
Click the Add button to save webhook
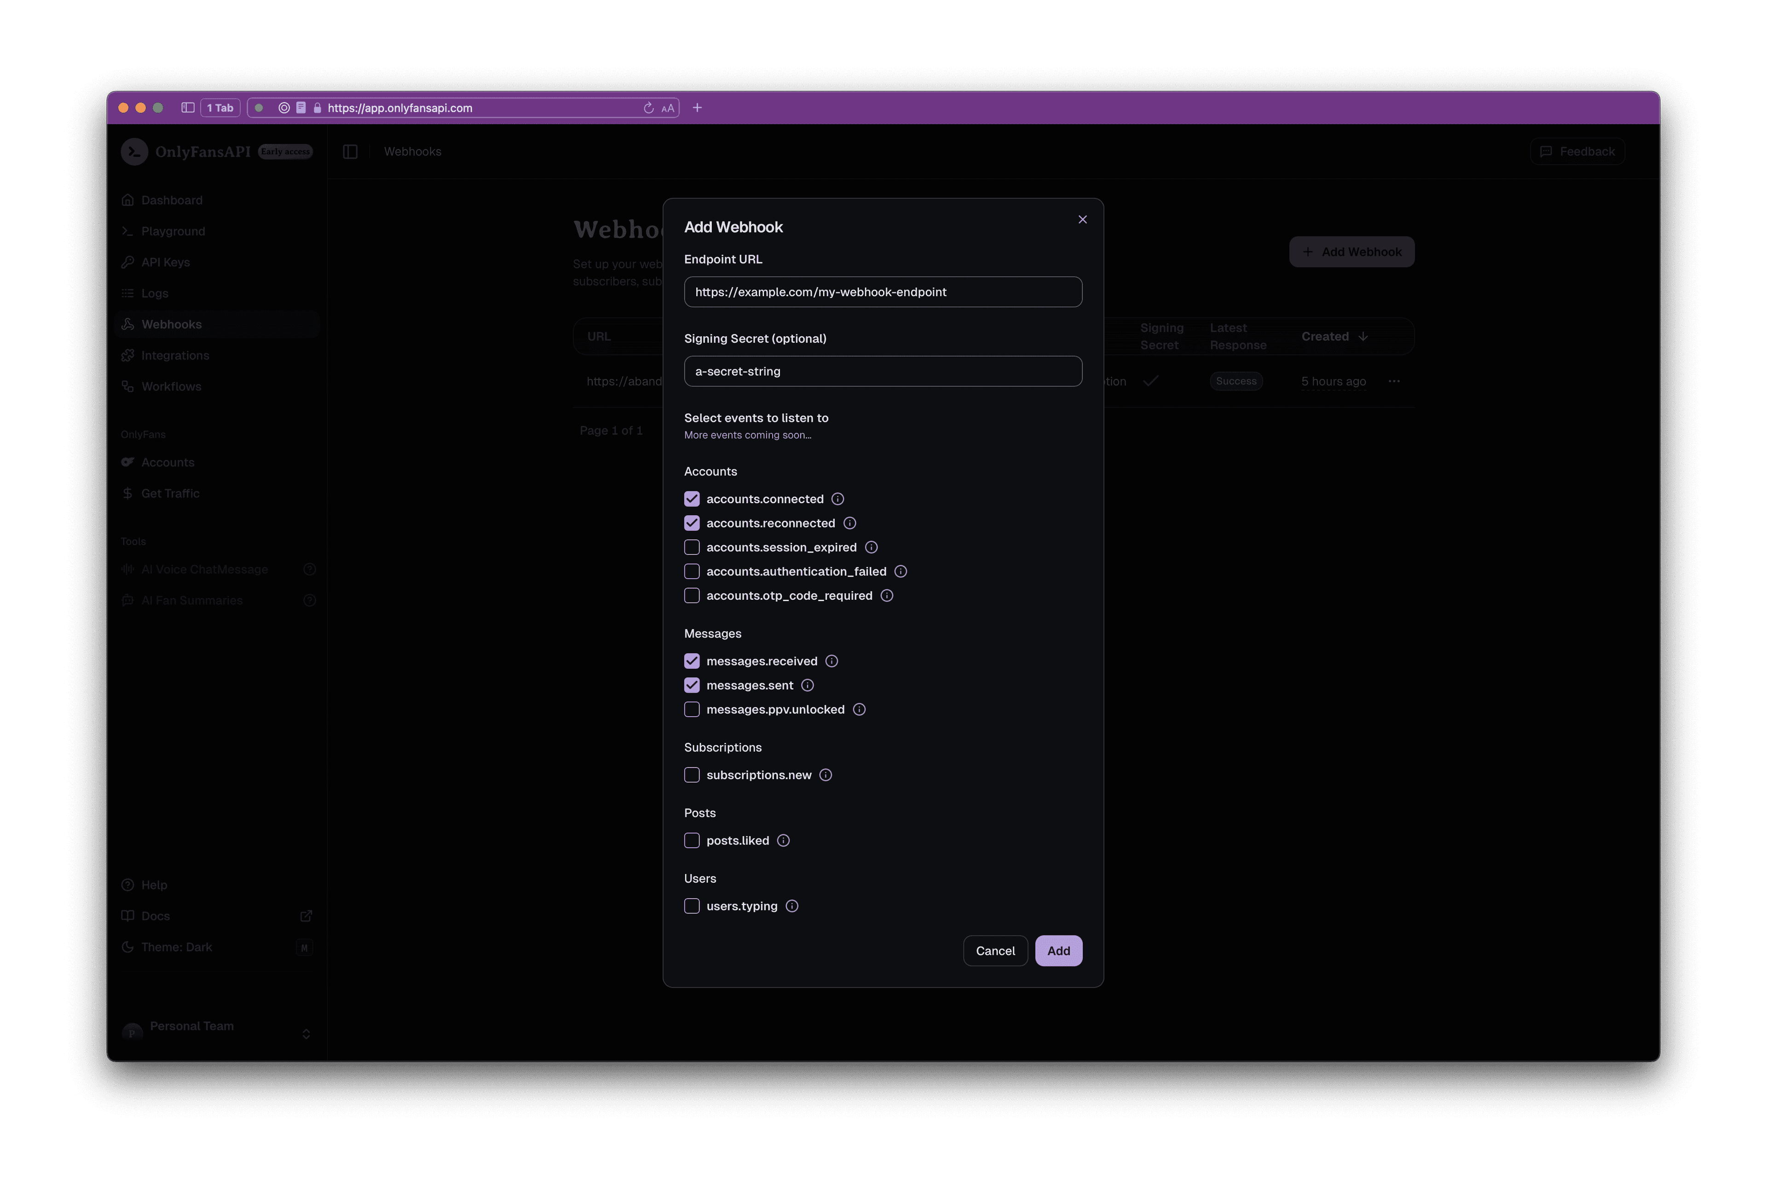tap(1058, 951)
